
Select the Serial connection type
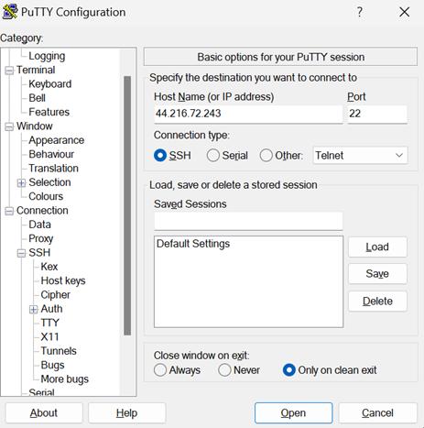(213, 156)
